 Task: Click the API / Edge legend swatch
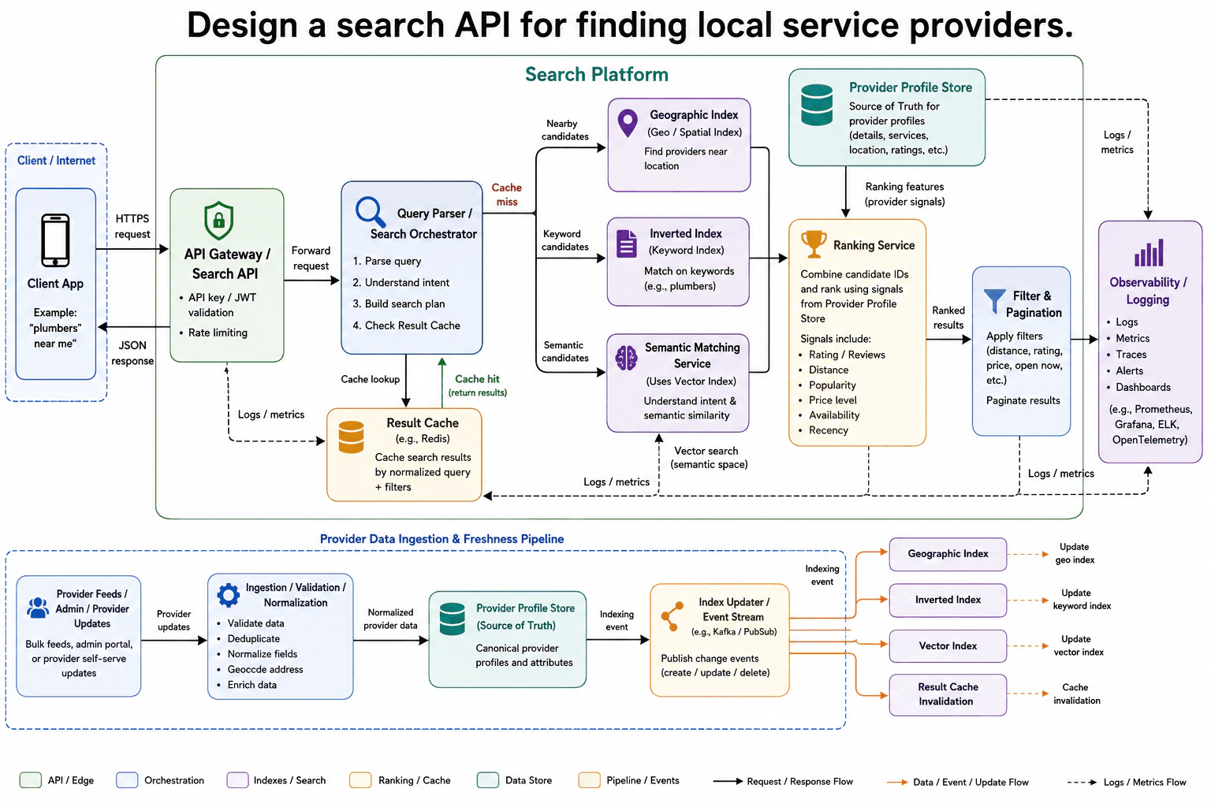(30, 780)
